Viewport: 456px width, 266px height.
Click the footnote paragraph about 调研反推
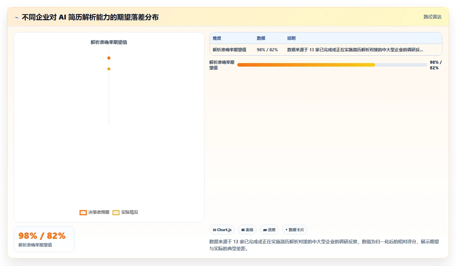(x=324, y=245)
